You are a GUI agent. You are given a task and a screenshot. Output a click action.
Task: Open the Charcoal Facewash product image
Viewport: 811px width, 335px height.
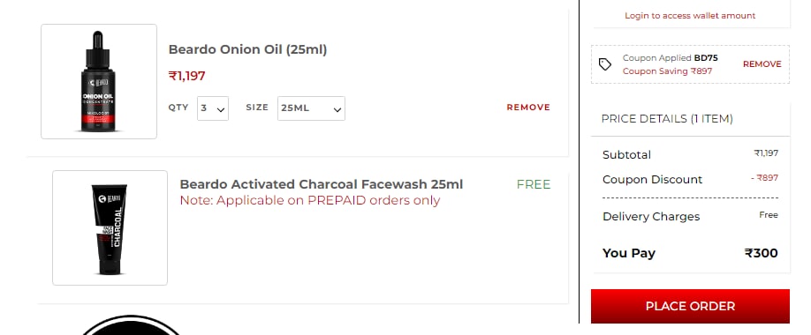[x=110, y=227]
